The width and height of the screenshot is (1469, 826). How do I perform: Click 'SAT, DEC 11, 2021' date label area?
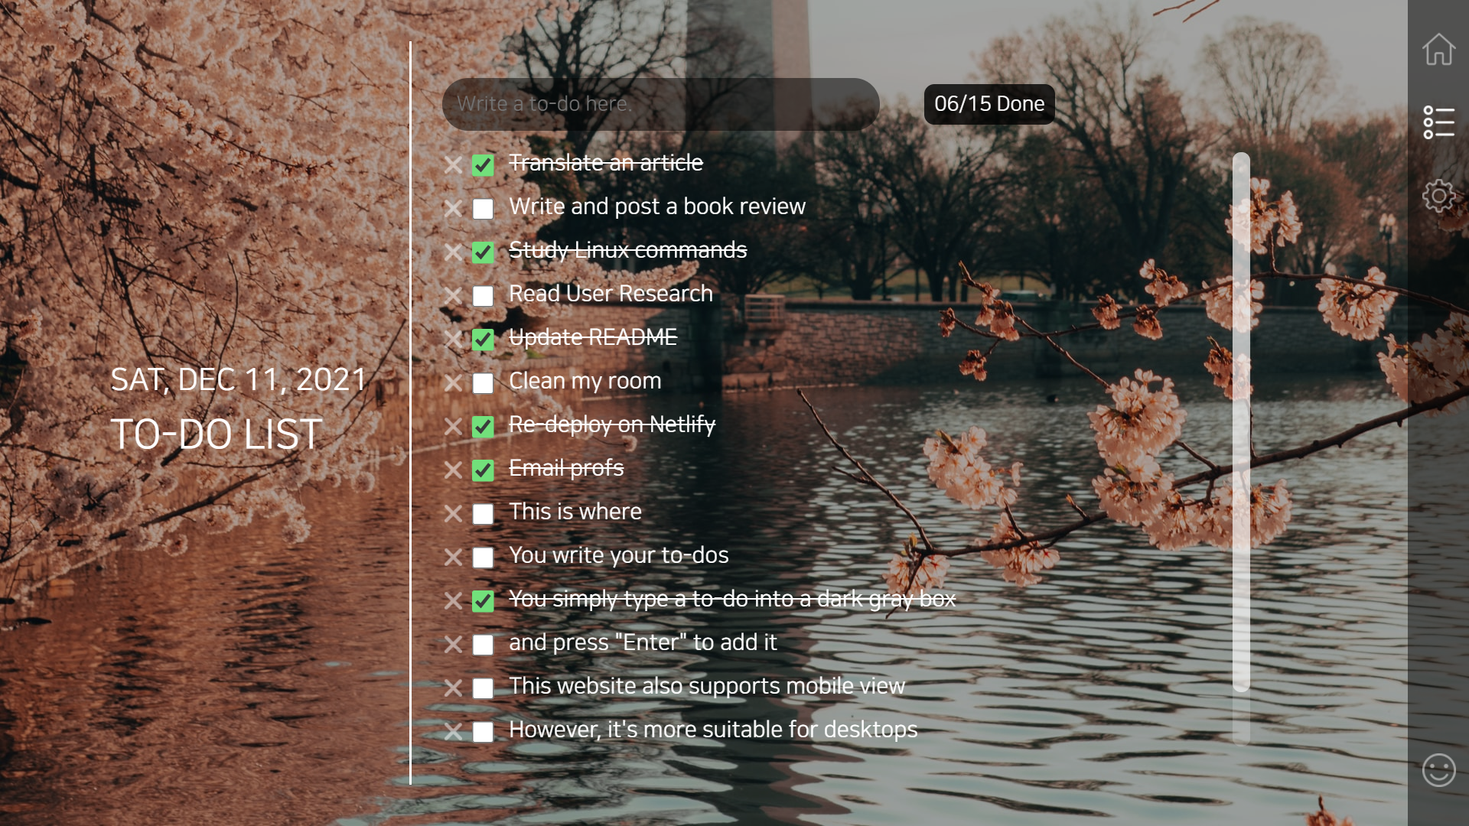point(240,380)
